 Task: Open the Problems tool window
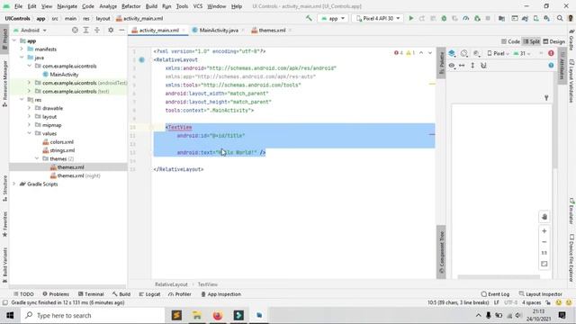(x=56, y=294)
